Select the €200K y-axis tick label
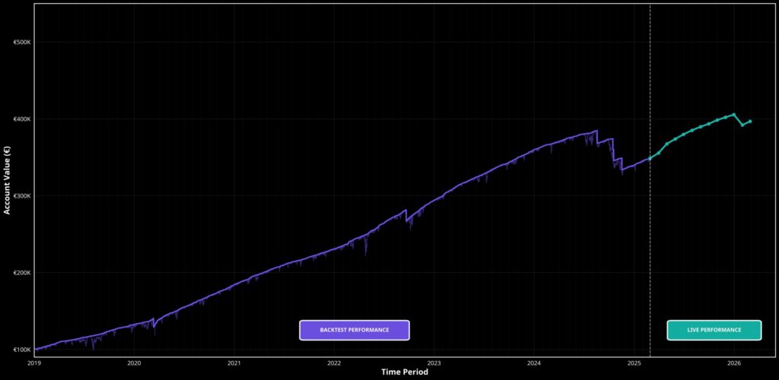This screenshot has height=380, width=779. pyautogui.click(x=22, y=273)
